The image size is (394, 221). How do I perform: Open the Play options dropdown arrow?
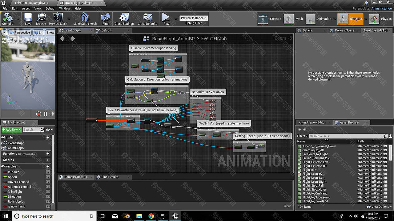176,19
